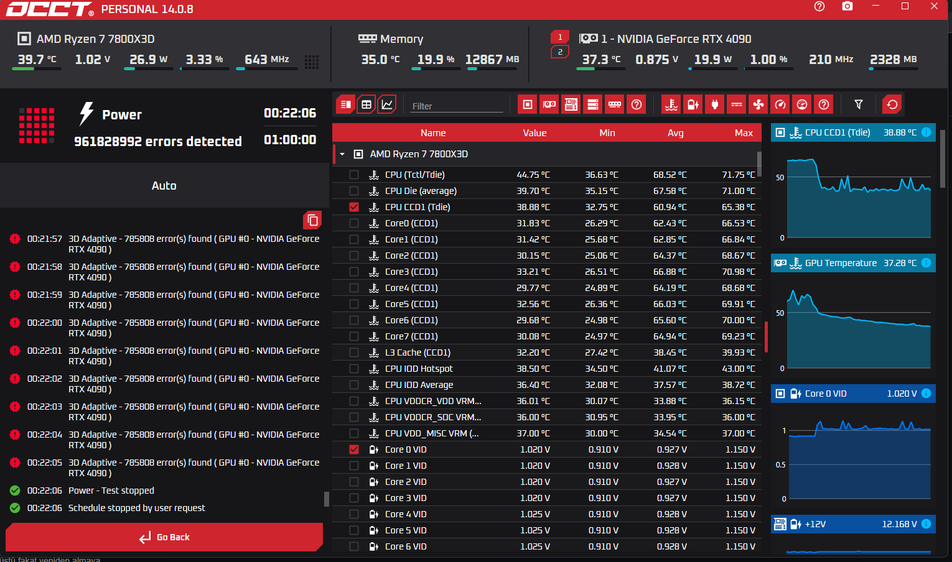Toggle unknown hardware filter question icon
Image resolution: width=952 pixels, height=562 pixels.
point(637,104)
